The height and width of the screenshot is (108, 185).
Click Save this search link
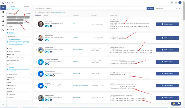click(60, 13)
